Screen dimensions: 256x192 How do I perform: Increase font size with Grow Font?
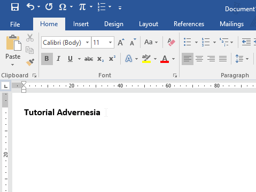click(121, 42)
